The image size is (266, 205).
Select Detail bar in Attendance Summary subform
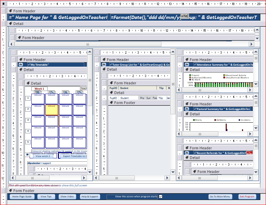(218, 70)
